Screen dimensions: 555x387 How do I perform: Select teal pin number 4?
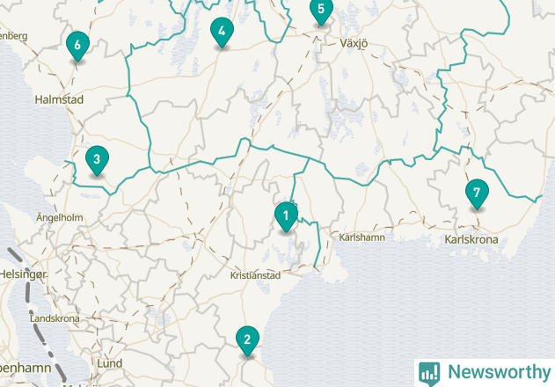(222, 31)
